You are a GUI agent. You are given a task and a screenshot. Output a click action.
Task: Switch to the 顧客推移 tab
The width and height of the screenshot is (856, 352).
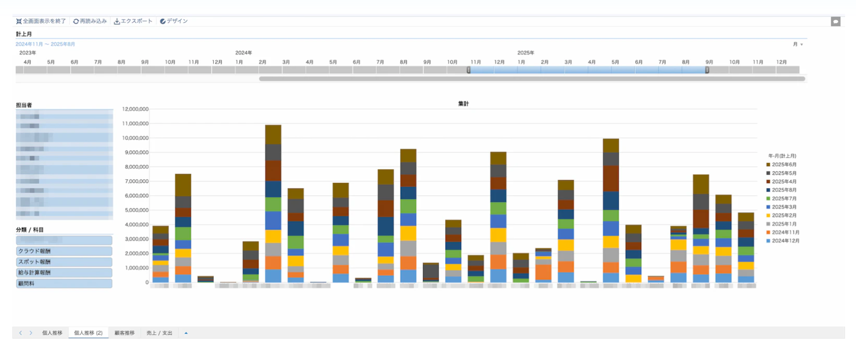click(124, 333)
